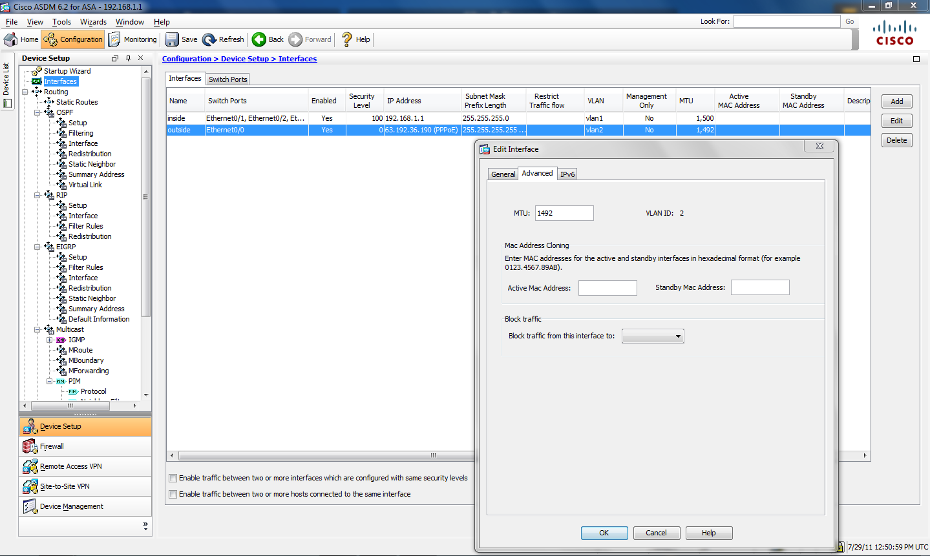Open the Site-to-Site VPN section icon
Image resolution: width=930 pixels, height=556 pixels.
tap(30, 486)
